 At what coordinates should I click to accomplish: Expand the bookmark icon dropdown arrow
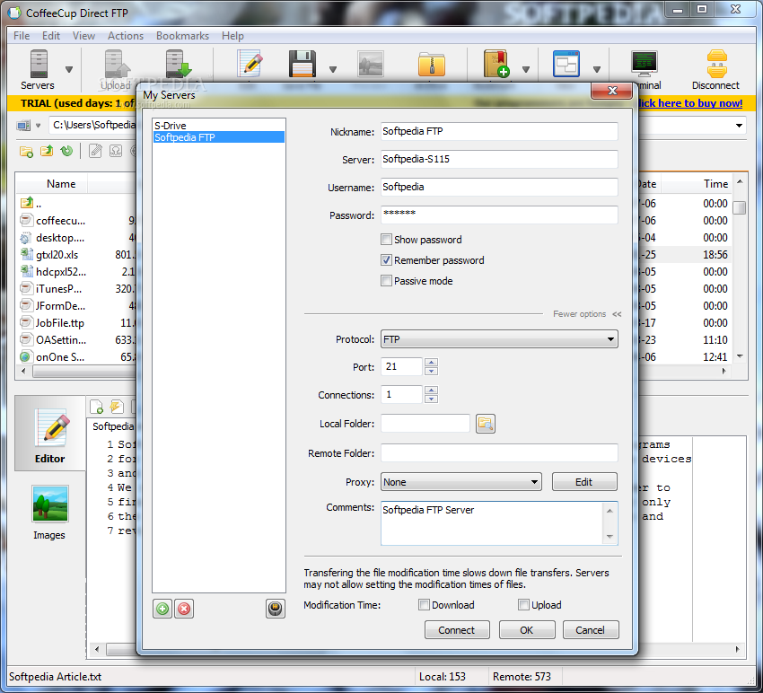click(525, 70)
